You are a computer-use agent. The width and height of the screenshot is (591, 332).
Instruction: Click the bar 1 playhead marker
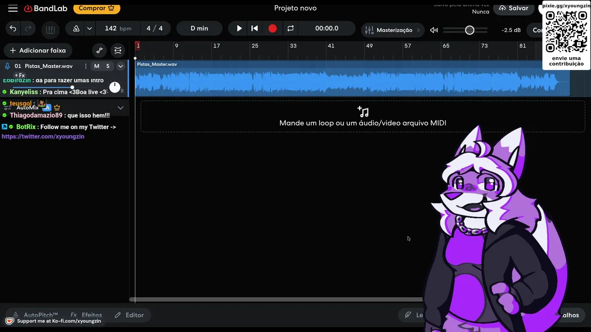pos(138,46)
